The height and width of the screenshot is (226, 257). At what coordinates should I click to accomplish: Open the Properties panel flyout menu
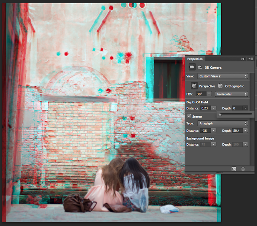[x=251, y=59]
